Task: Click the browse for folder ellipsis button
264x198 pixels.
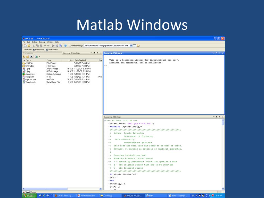Action: pos(135,46)
